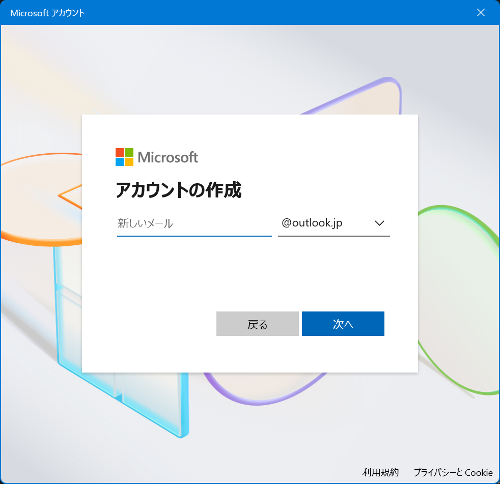Open the @outlook.jp domain dropdown
Image resolution: width=500 pixels, height=484 pixels.
click(334, 223)
